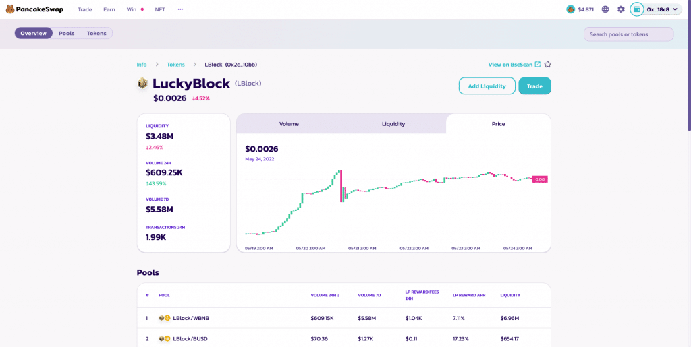This screenshot has width=691, height=347.
Task: Sort pools by Volume 24H column
Action: (x=325, y=295)
